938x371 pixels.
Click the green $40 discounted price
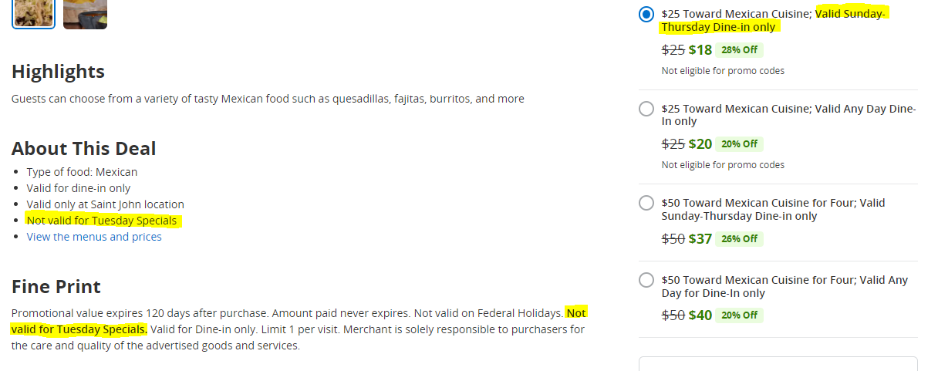(x=700, y=315)
